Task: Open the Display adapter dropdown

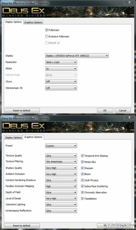Action: tap(77, 55)
